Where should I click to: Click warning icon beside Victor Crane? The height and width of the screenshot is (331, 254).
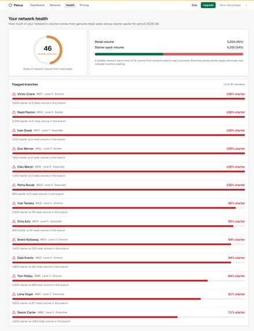click(x=14, y=94)
